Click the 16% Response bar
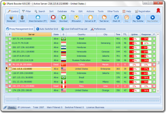The height and width of the screenshot is (113, 166). [x=146, y=43]
